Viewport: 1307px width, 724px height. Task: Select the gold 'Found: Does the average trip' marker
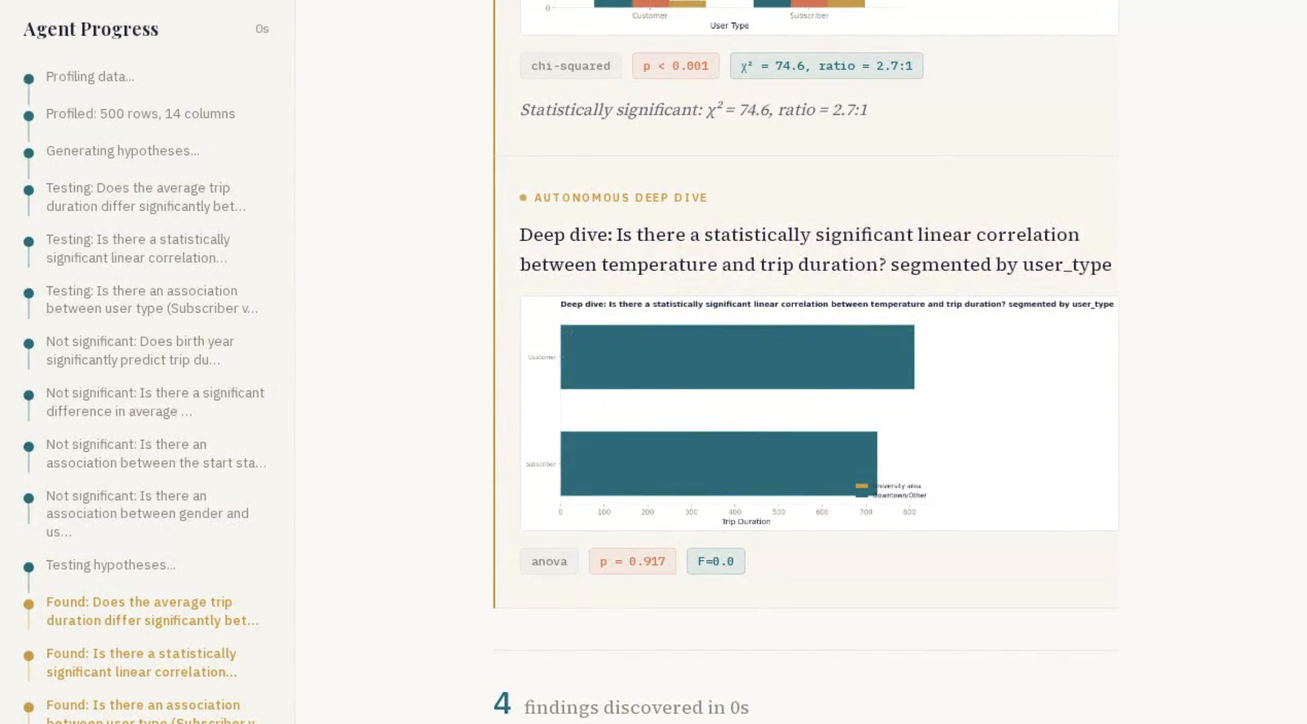29,604
